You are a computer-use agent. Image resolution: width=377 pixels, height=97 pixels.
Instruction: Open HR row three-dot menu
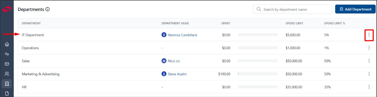tap(369, 87)
